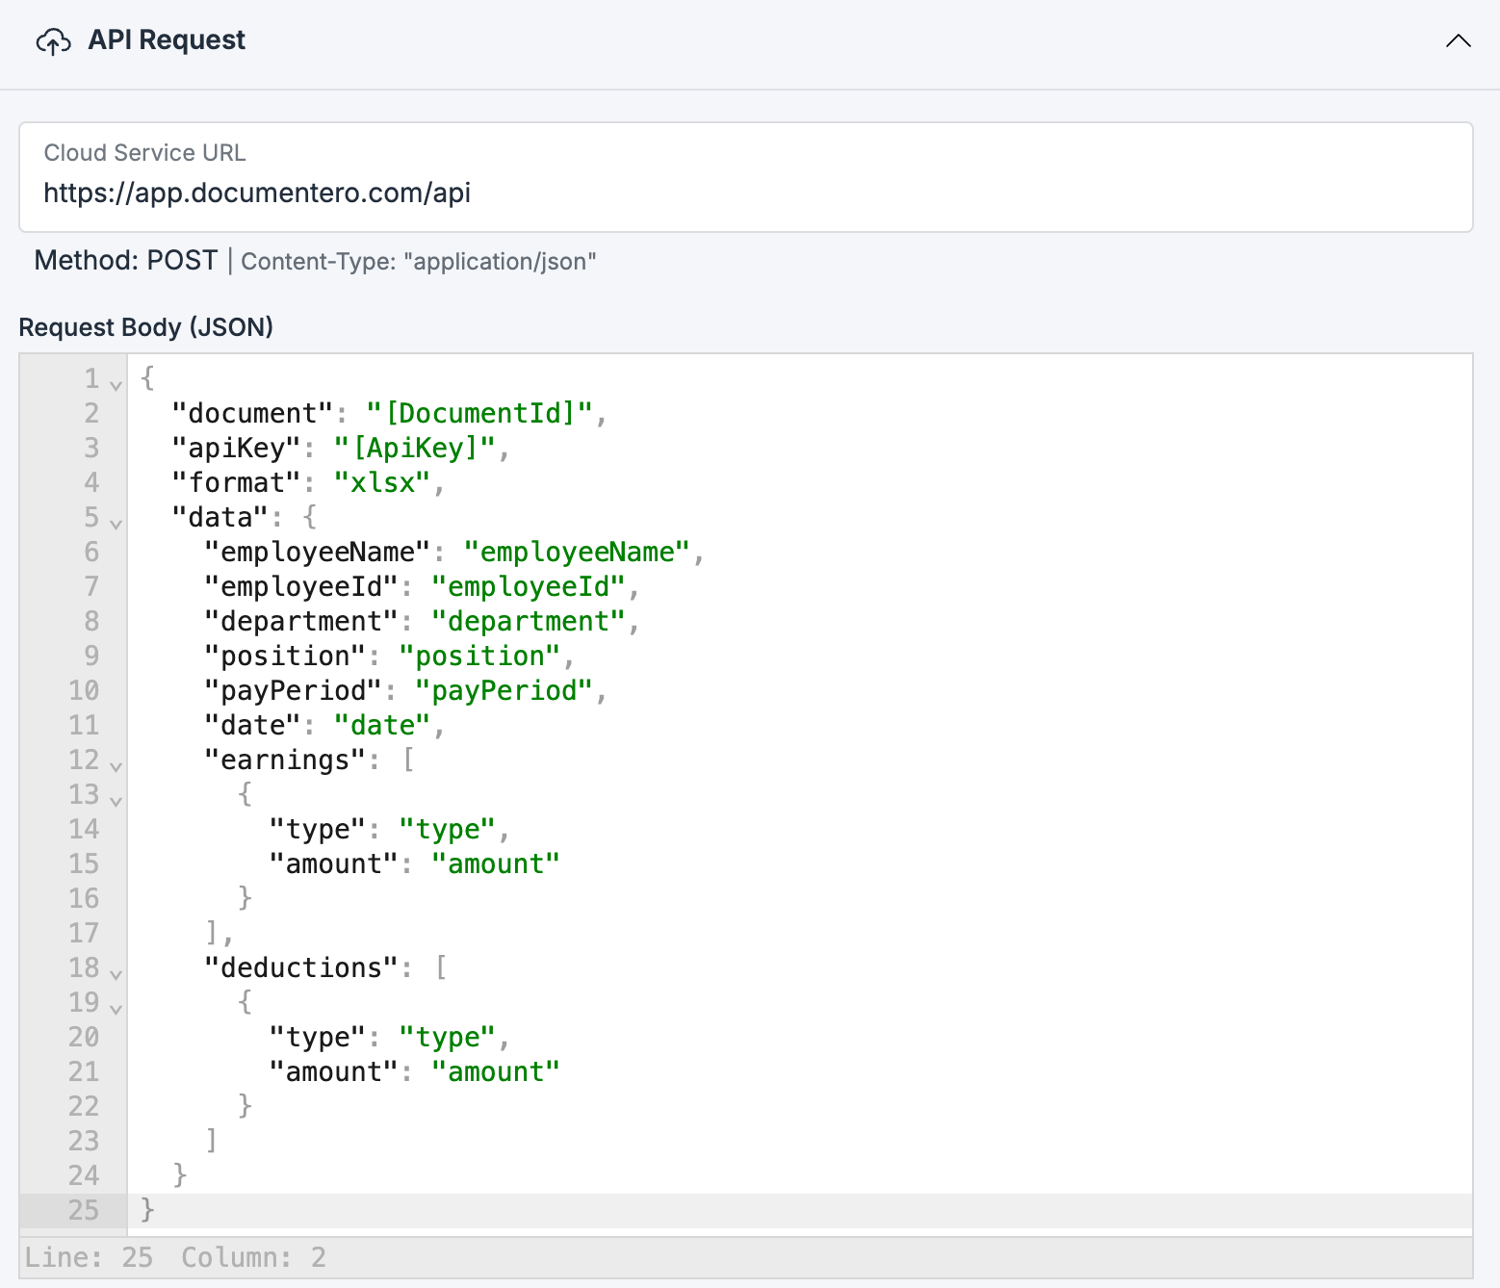Click the "position" value string on line 9
The height and width of the screenshot is (1288, 1500).
click(479, 656)
